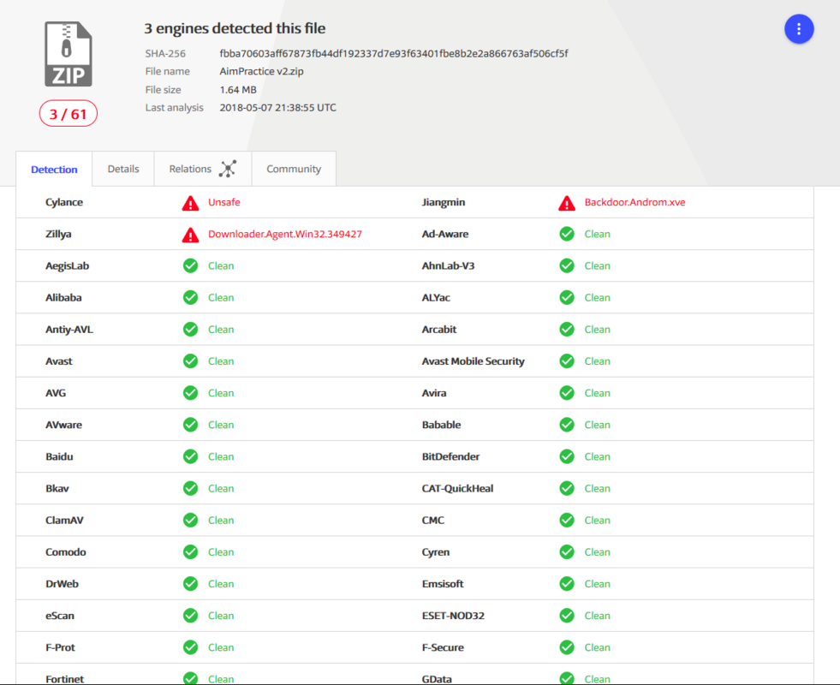
Task: Switch to the Details tab
Action: 123,169
